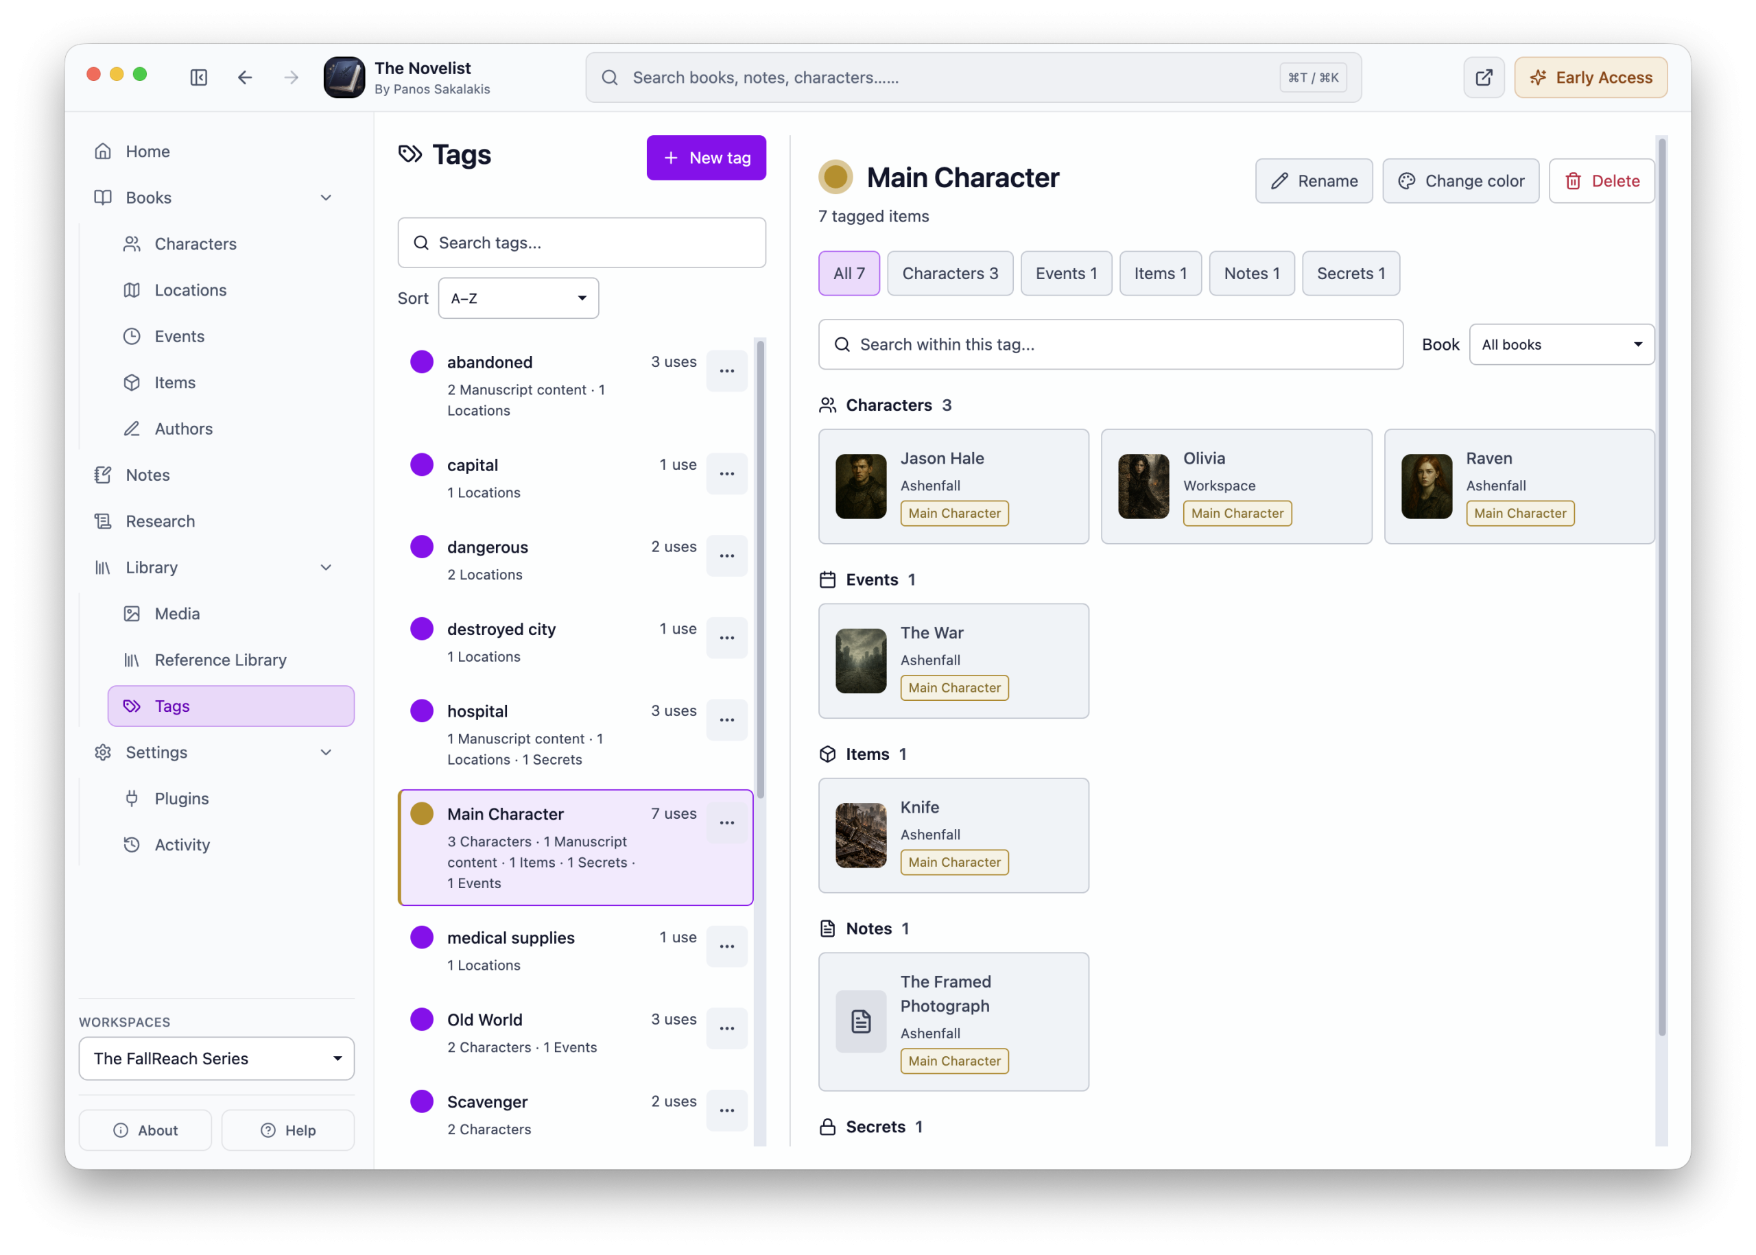Open Notes in the sidebar
This screenshot has height=1255, width=1756.
point(216,475)
